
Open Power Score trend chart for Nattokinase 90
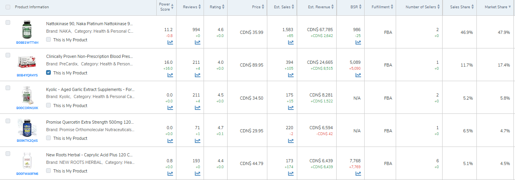coord(170,43)
